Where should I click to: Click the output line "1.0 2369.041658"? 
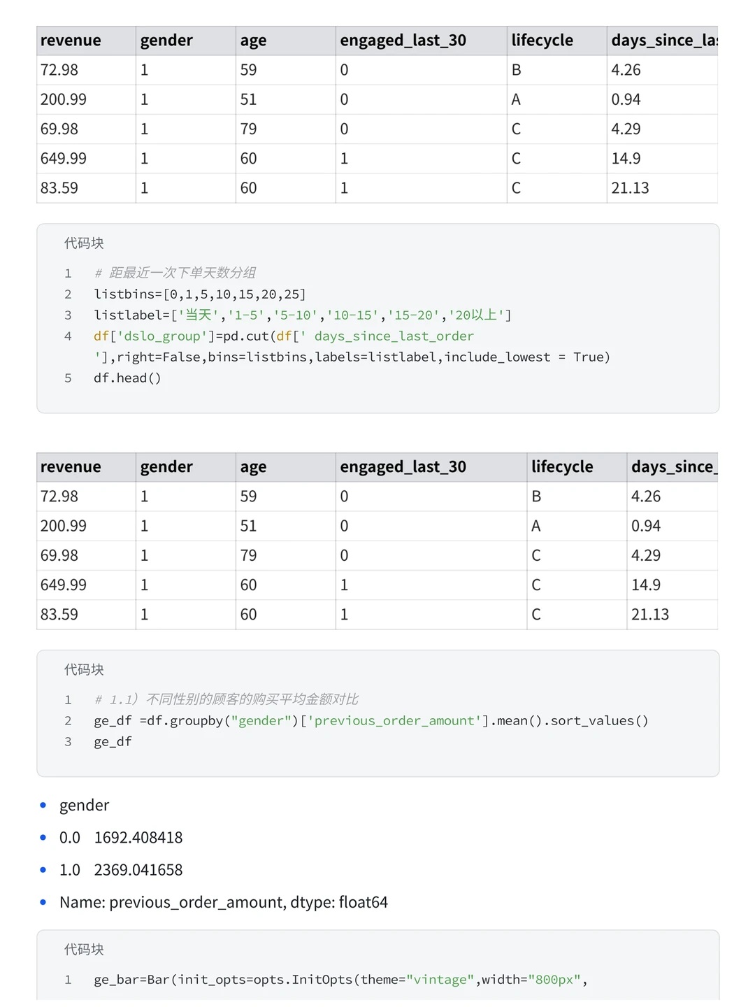click(x=121, y=870)
